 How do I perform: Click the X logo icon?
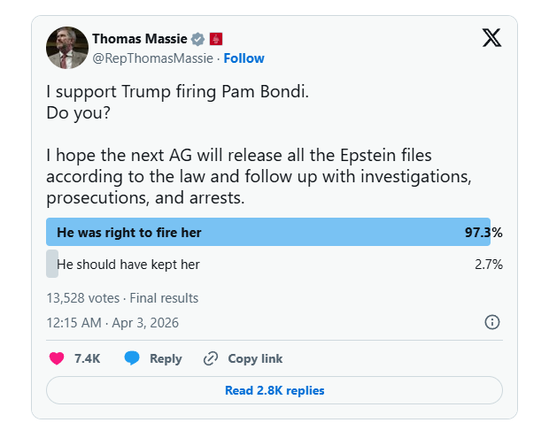coord(491,37)
